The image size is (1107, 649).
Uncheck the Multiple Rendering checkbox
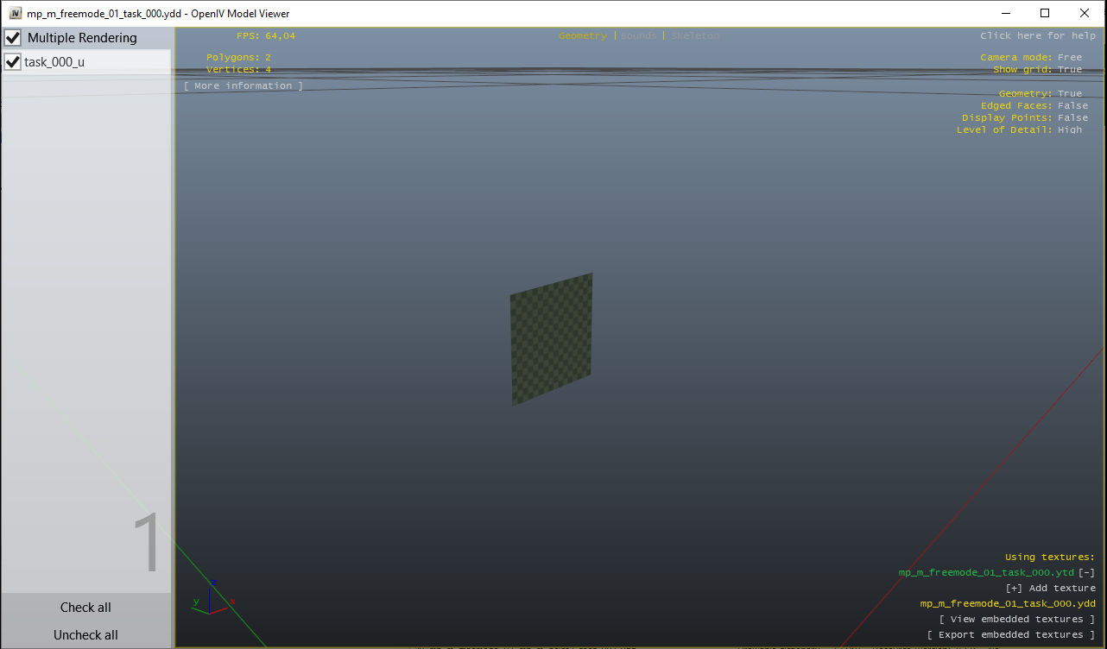tap(12, 37)
